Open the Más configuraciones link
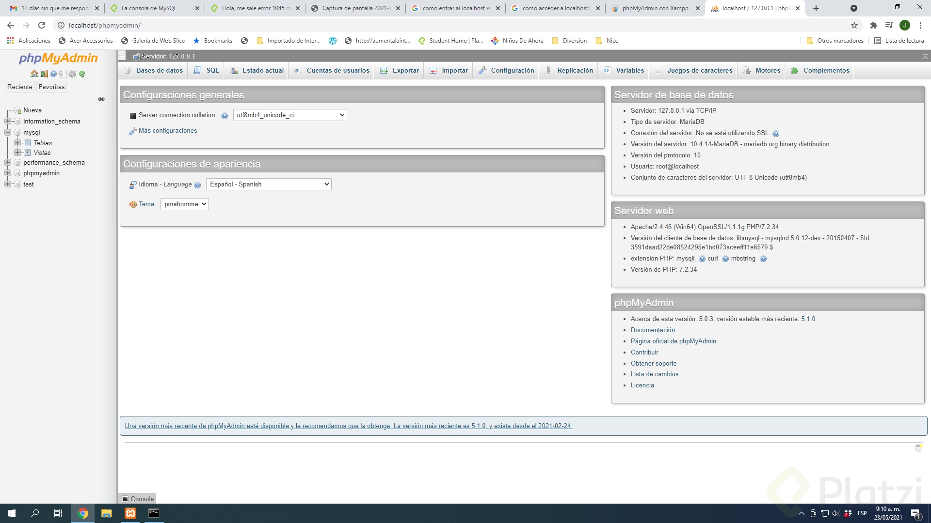The width and height of the screenshot is (931, 523). 168,131
